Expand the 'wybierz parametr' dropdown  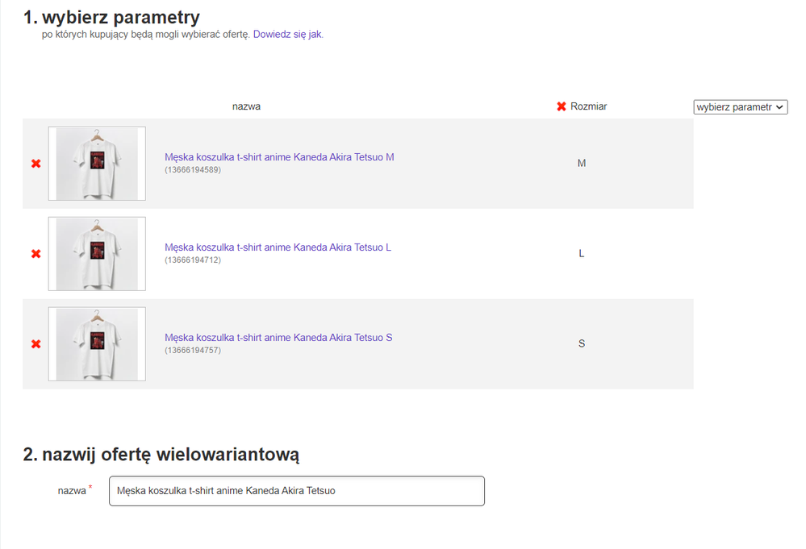[x=740, y=107]
